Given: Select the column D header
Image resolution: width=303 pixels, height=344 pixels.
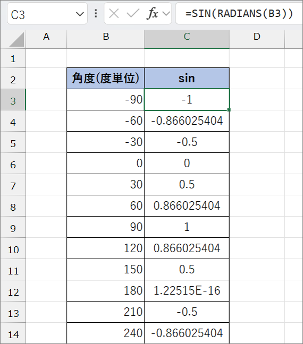Looking at the screenshot, I should coord(257,39).
